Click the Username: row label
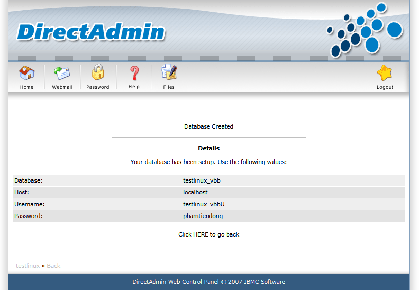Viewport: 419px width, 290px height. point(29,204)
